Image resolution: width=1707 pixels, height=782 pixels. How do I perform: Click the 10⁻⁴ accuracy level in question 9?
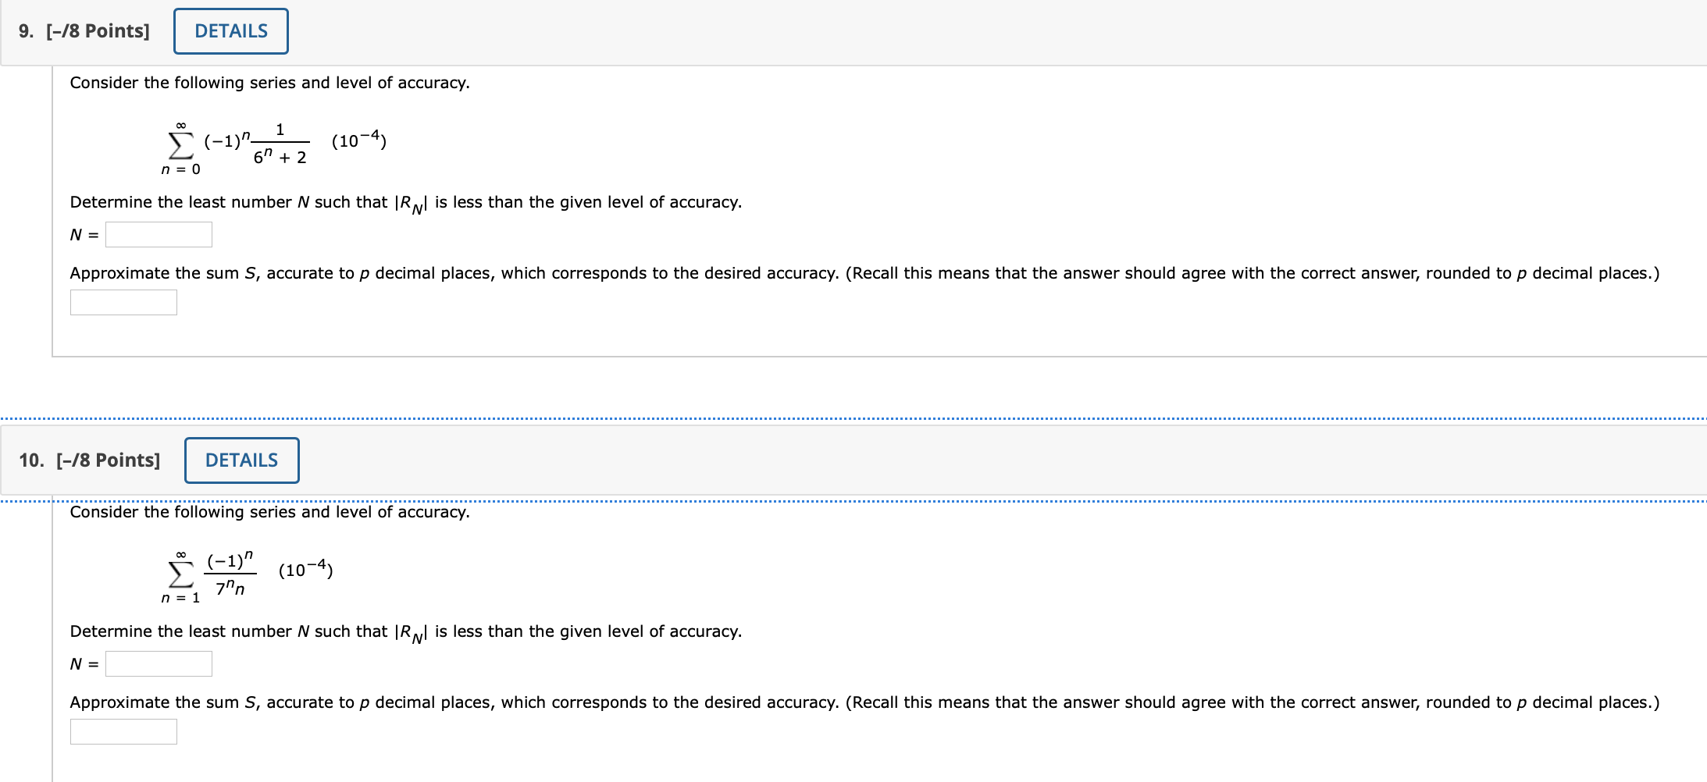point(359,140)
